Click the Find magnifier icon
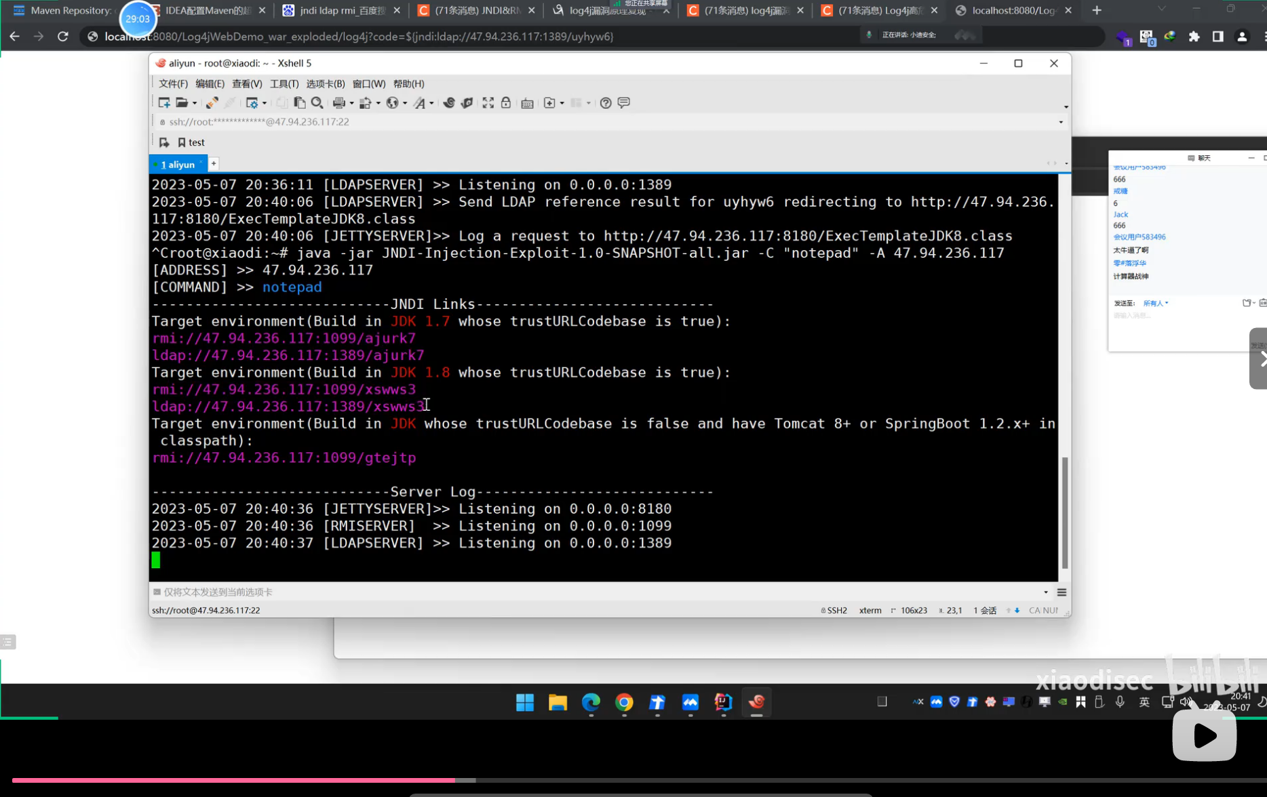 317,102
